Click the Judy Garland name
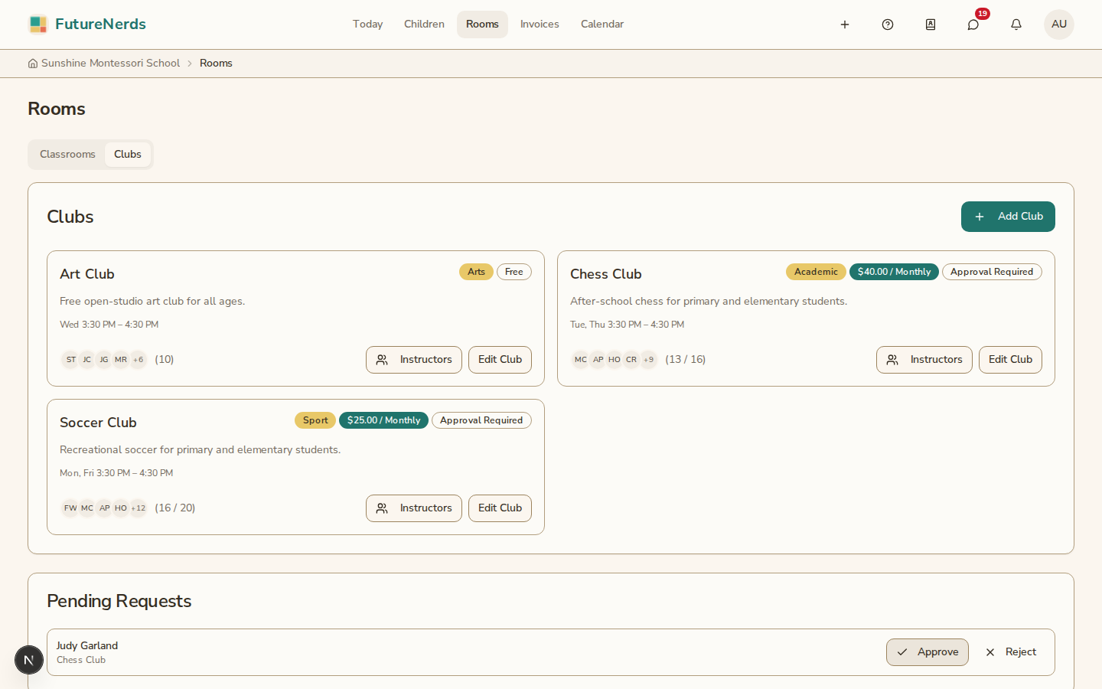 87,646
